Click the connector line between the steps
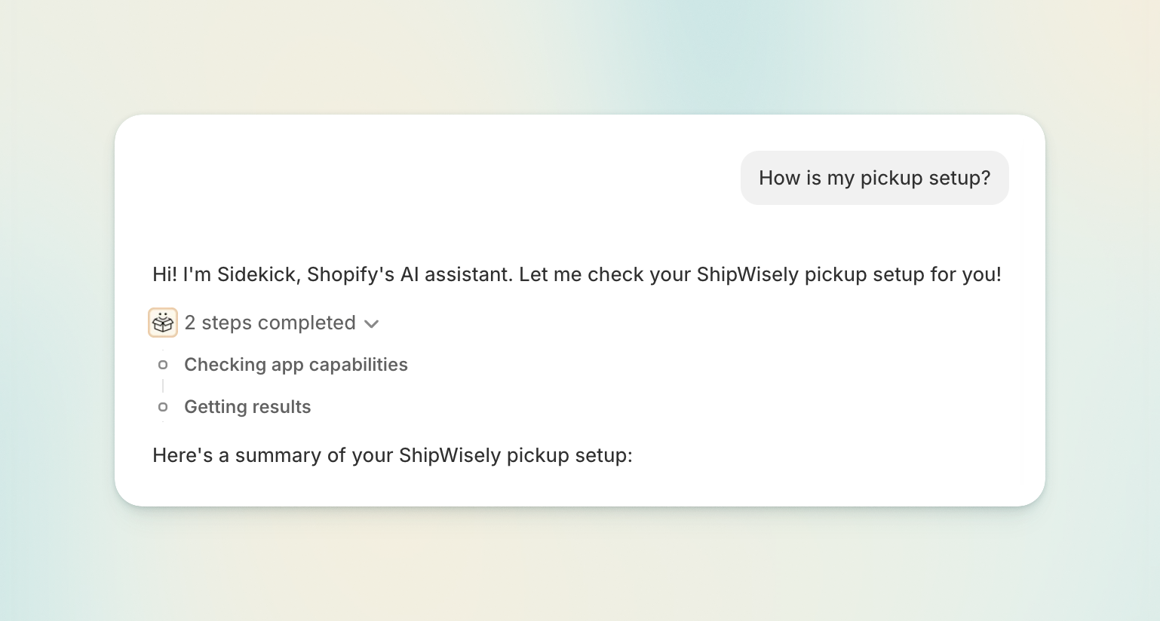The image size is (1160, 621). [x=163, y=386]
